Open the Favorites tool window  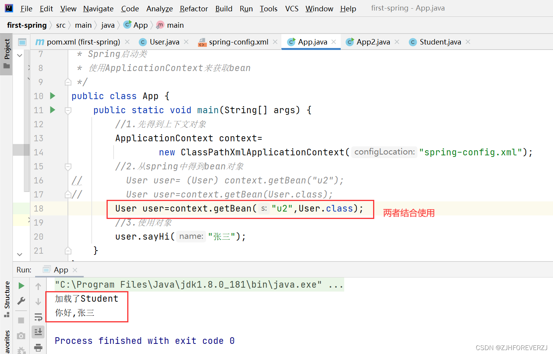7,342
